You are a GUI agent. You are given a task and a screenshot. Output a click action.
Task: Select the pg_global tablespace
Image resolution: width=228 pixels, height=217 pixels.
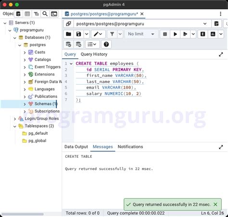click(x=38, y=140)
